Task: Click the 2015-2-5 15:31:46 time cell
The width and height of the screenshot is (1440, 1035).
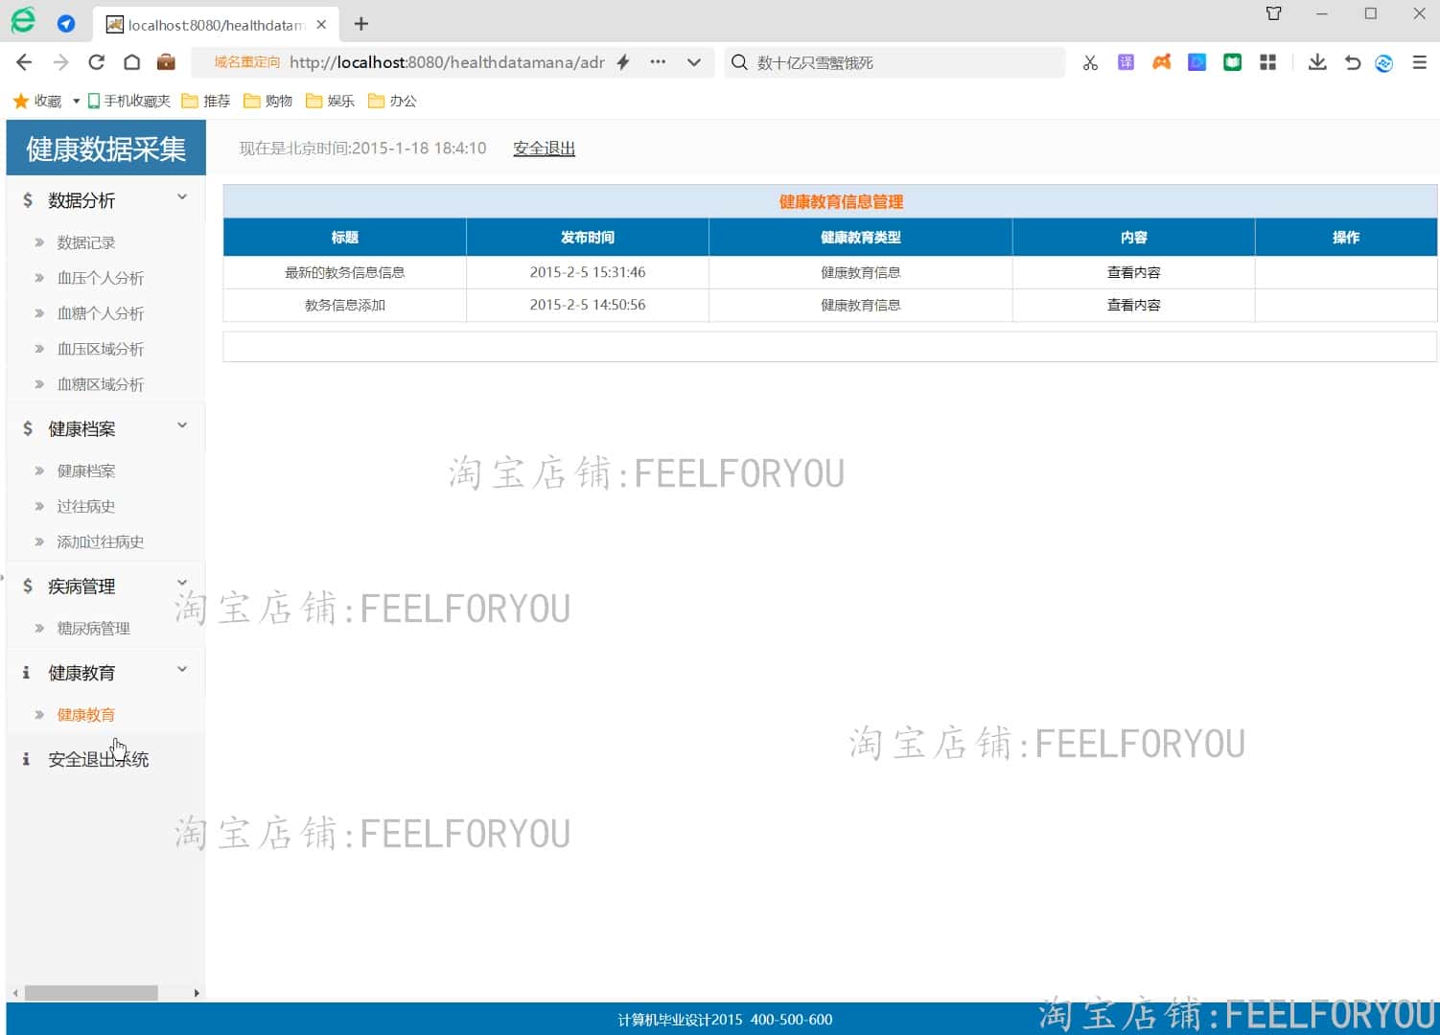Action: tap(588, 272)
